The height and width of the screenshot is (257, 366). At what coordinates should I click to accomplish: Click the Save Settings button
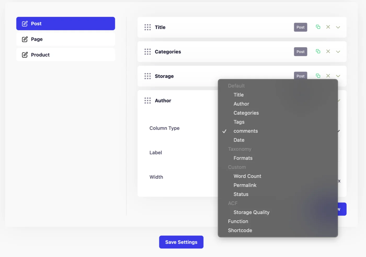point(181,242)
